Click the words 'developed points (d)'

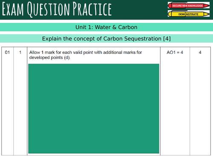click(x=50, y=58)
